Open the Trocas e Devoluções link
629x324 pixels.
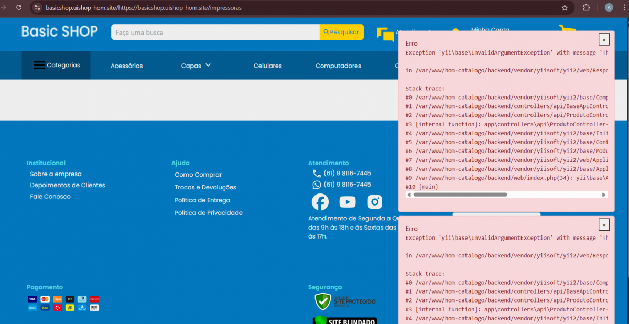coord(205,187)
